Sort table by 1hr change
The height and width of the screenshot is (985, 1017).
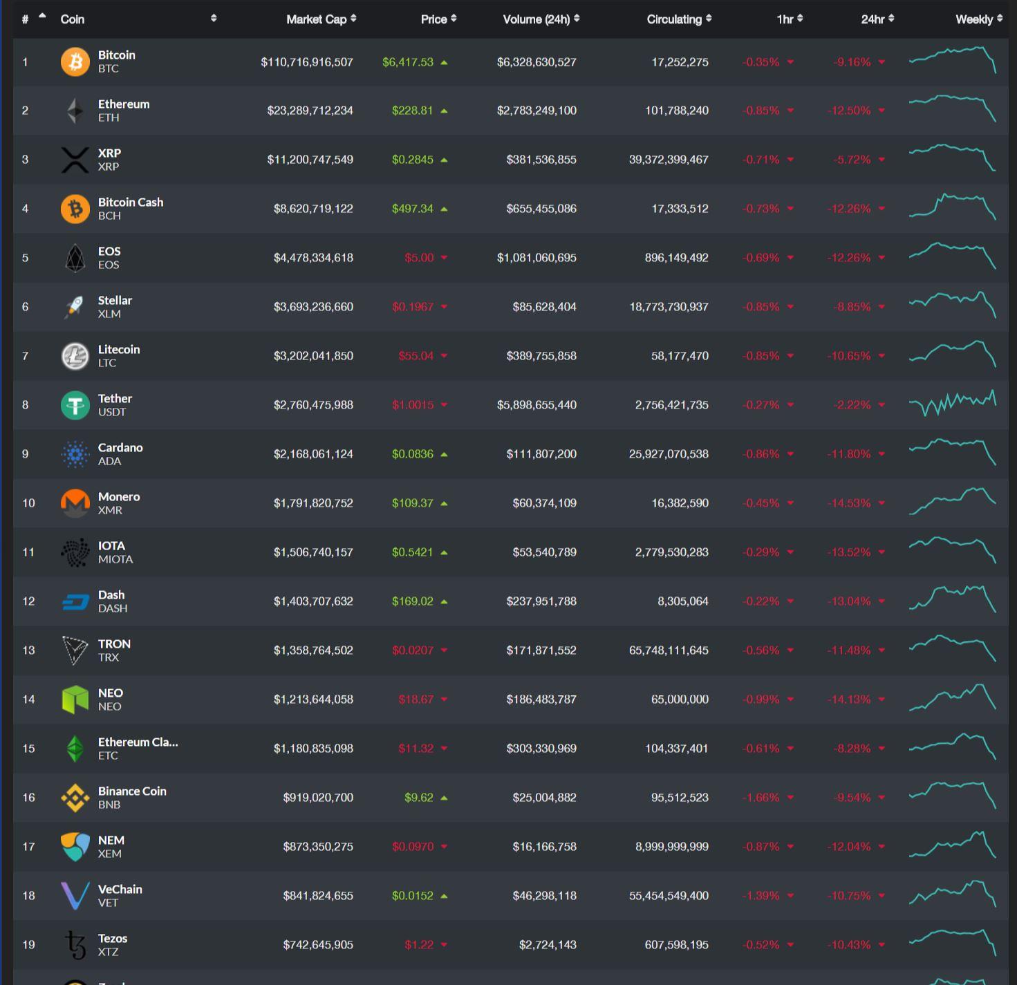pyautogui.click(x=790, y=19)
